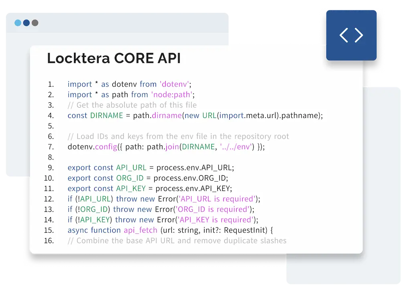The height and width of the screenshot is (308, 409).
Task: Click the gray window dot
Action: point(35,23)
